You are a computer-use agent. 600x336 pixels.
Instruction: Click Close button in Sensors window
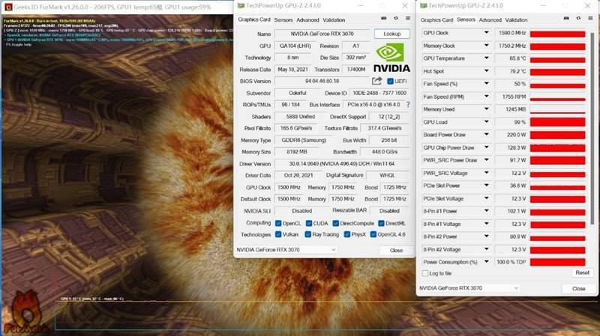coord(578,289)
